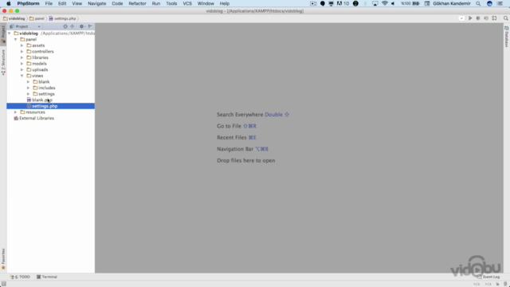Hide the Project tool window icon
This screenshot has height=287, width=510.
pos(90,26)
